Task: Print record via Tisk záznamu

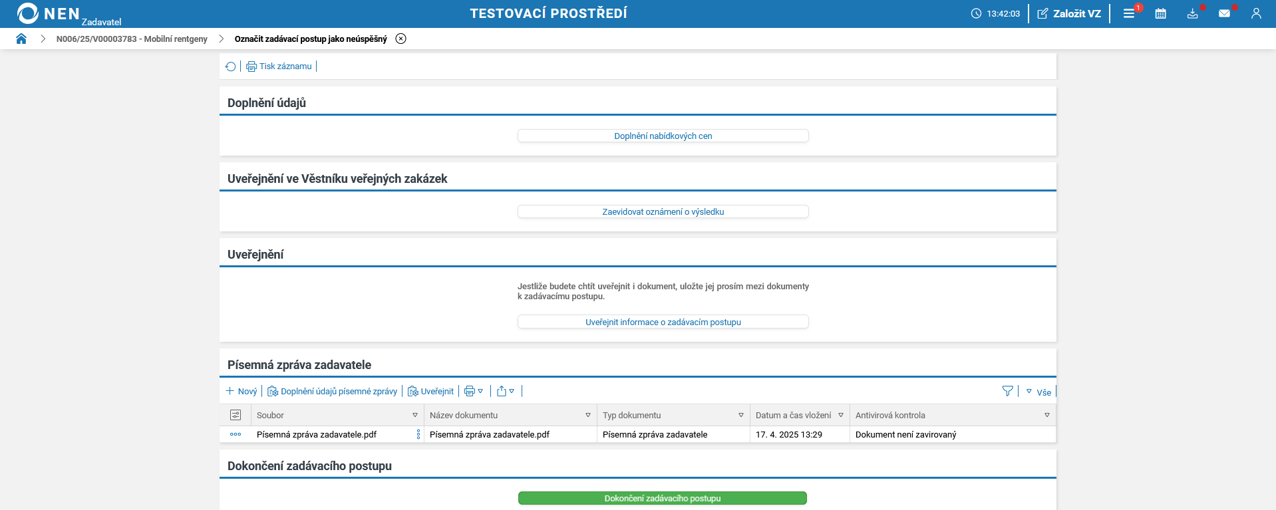Action: [x=279, y=66]
